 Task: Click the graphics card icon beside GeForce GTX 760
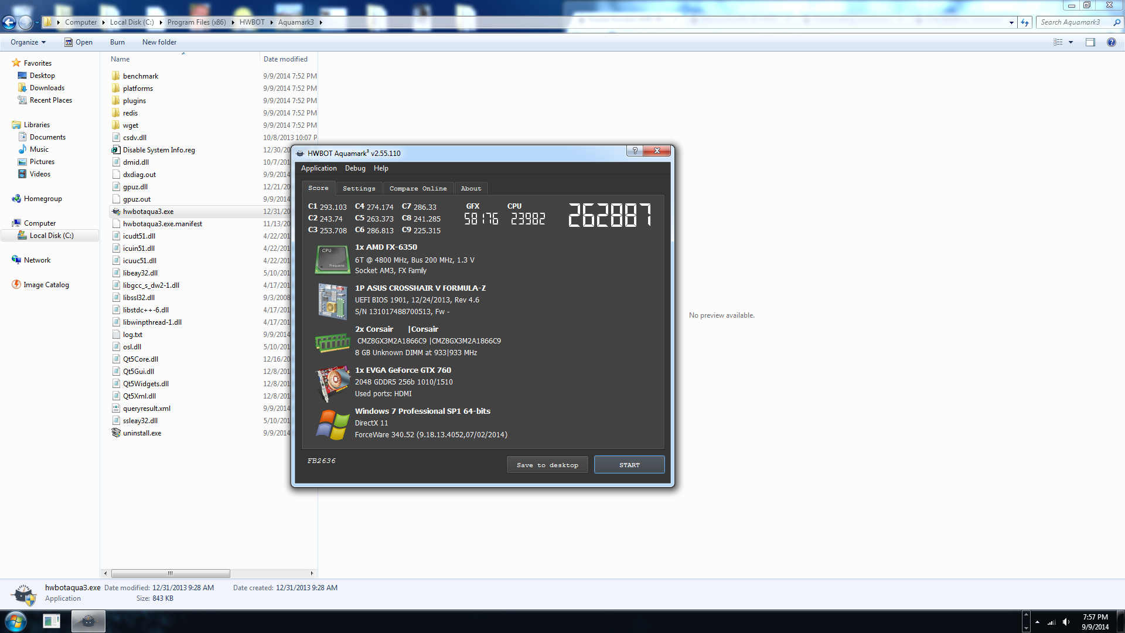click(x=332, y=383)
